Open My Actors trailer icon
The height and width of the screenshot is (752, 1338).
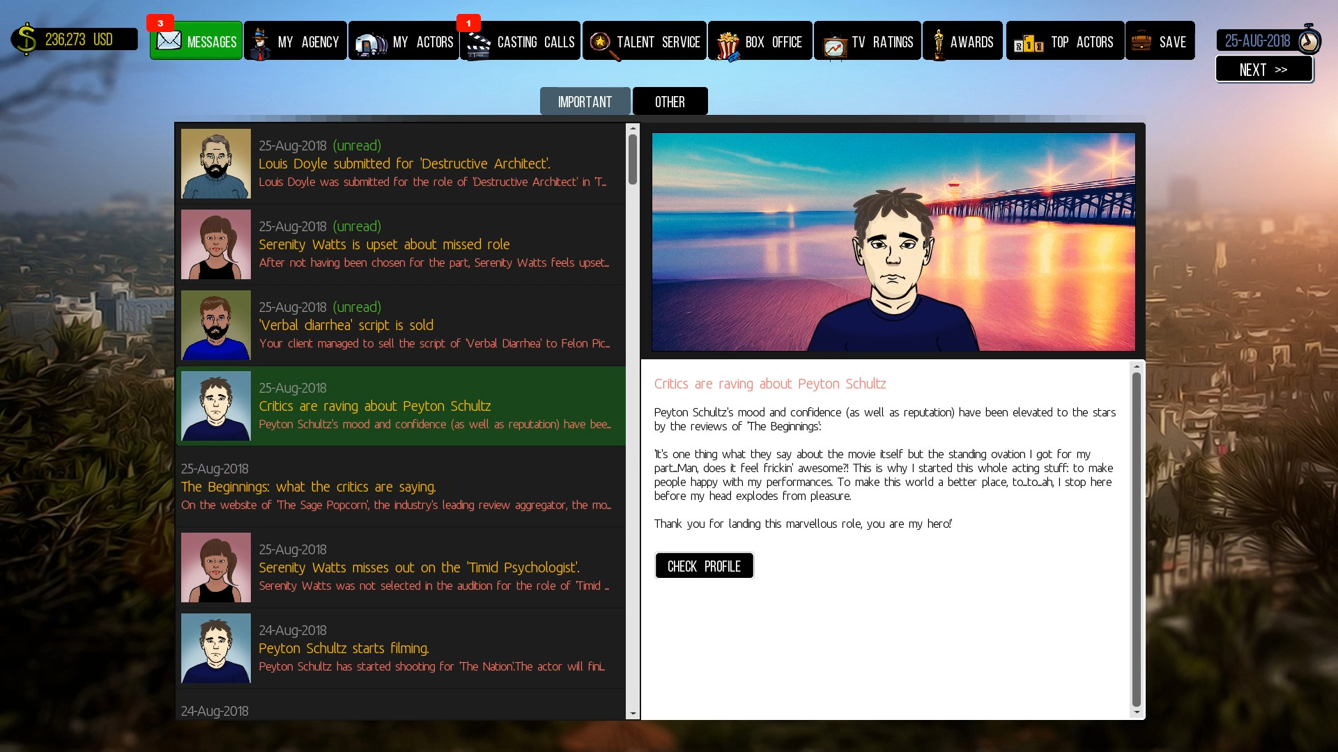[x=370, y=43]
